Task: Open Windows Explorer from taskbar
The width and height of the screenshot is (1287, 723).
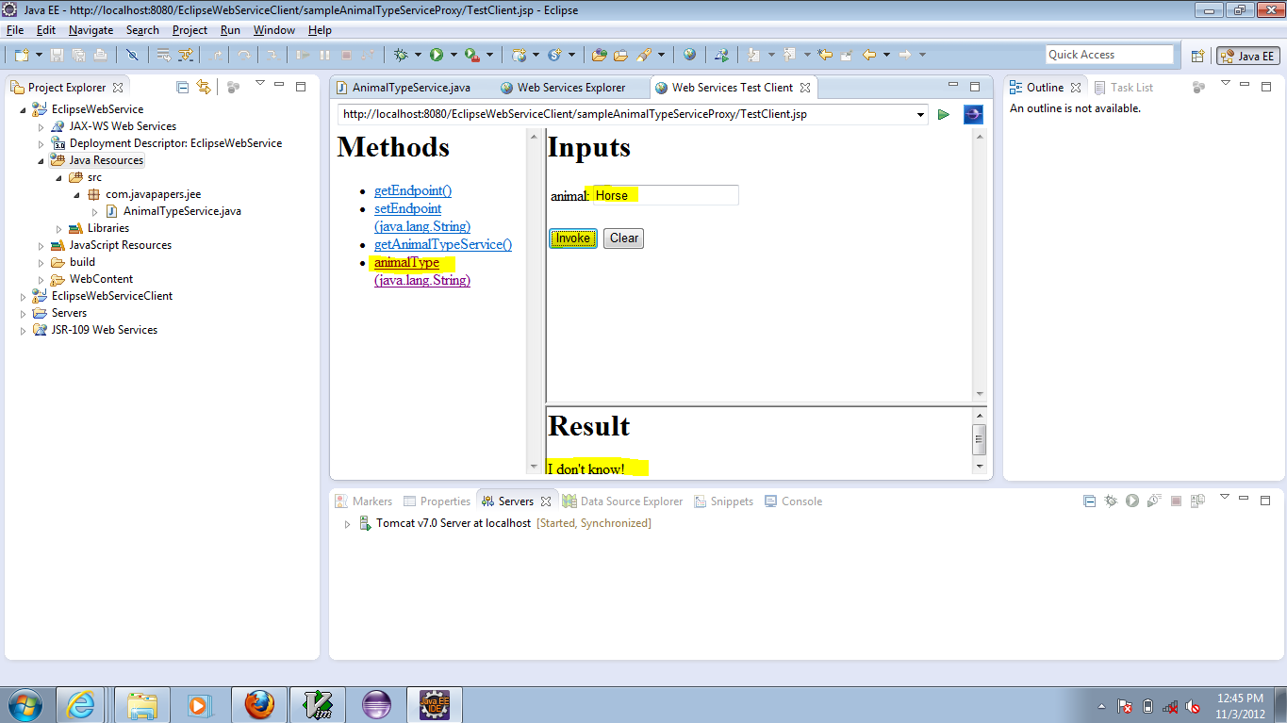Action: pyautogui.click(x=141, y=703)
